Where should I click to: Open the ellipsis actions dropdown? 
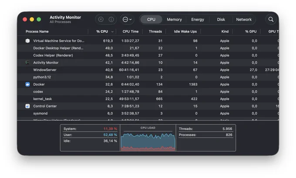coord(127,20)
